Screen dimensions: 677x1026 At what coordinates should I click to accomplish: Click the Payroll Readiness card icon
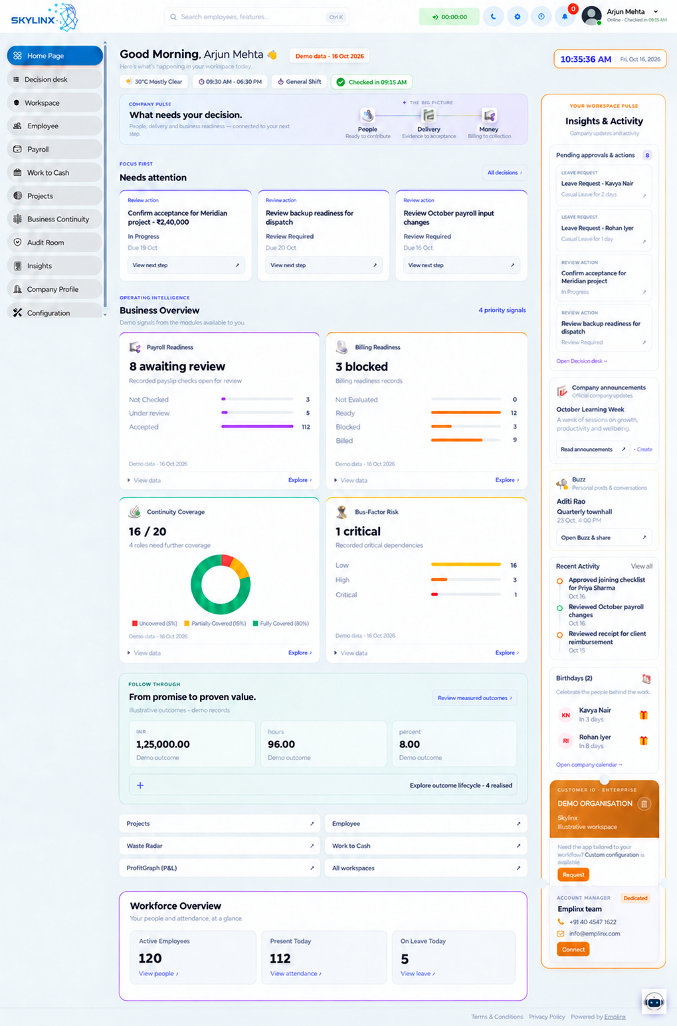pyautogui.click(x=135, y=347)
